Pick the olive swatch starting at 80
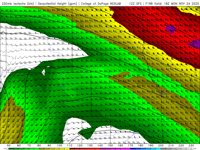 click(x=41, y=148)
